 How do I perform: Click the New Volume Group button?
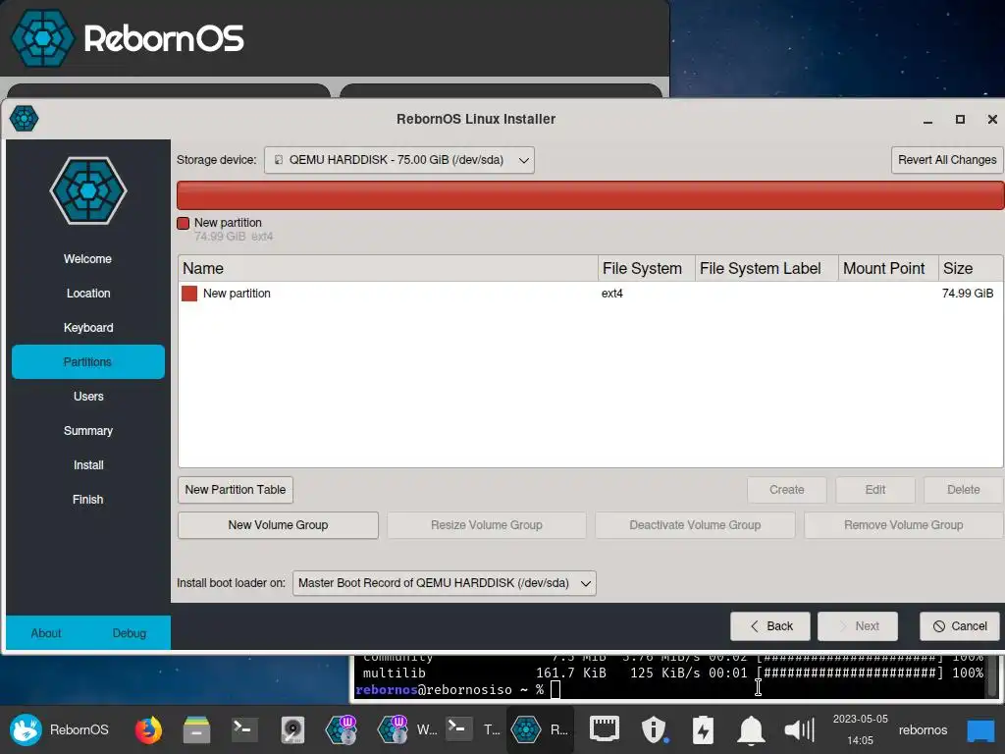(x=278, y=524)
